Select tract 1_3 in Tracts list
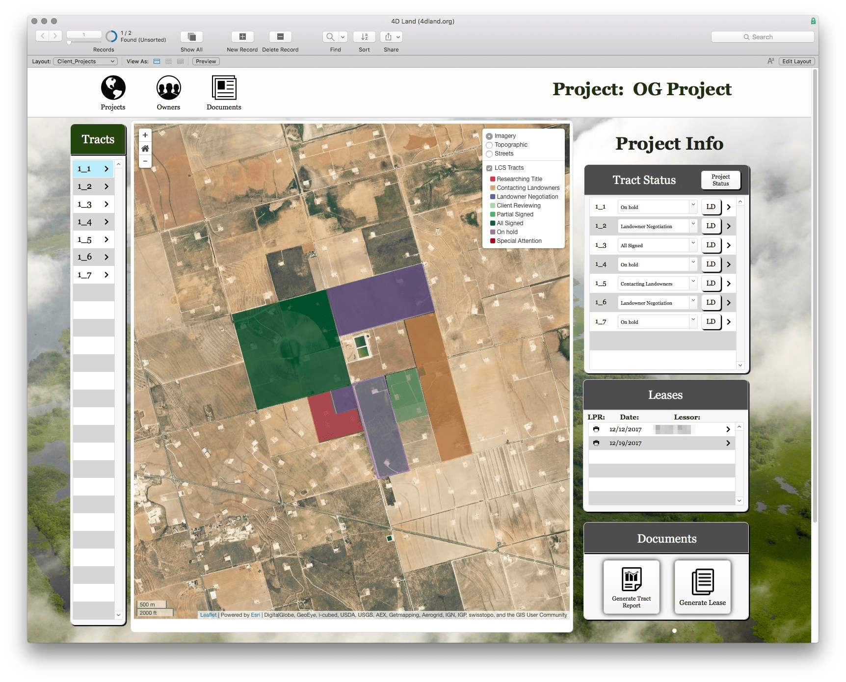This screenshot has height=682, width=846. pos(93,204)
